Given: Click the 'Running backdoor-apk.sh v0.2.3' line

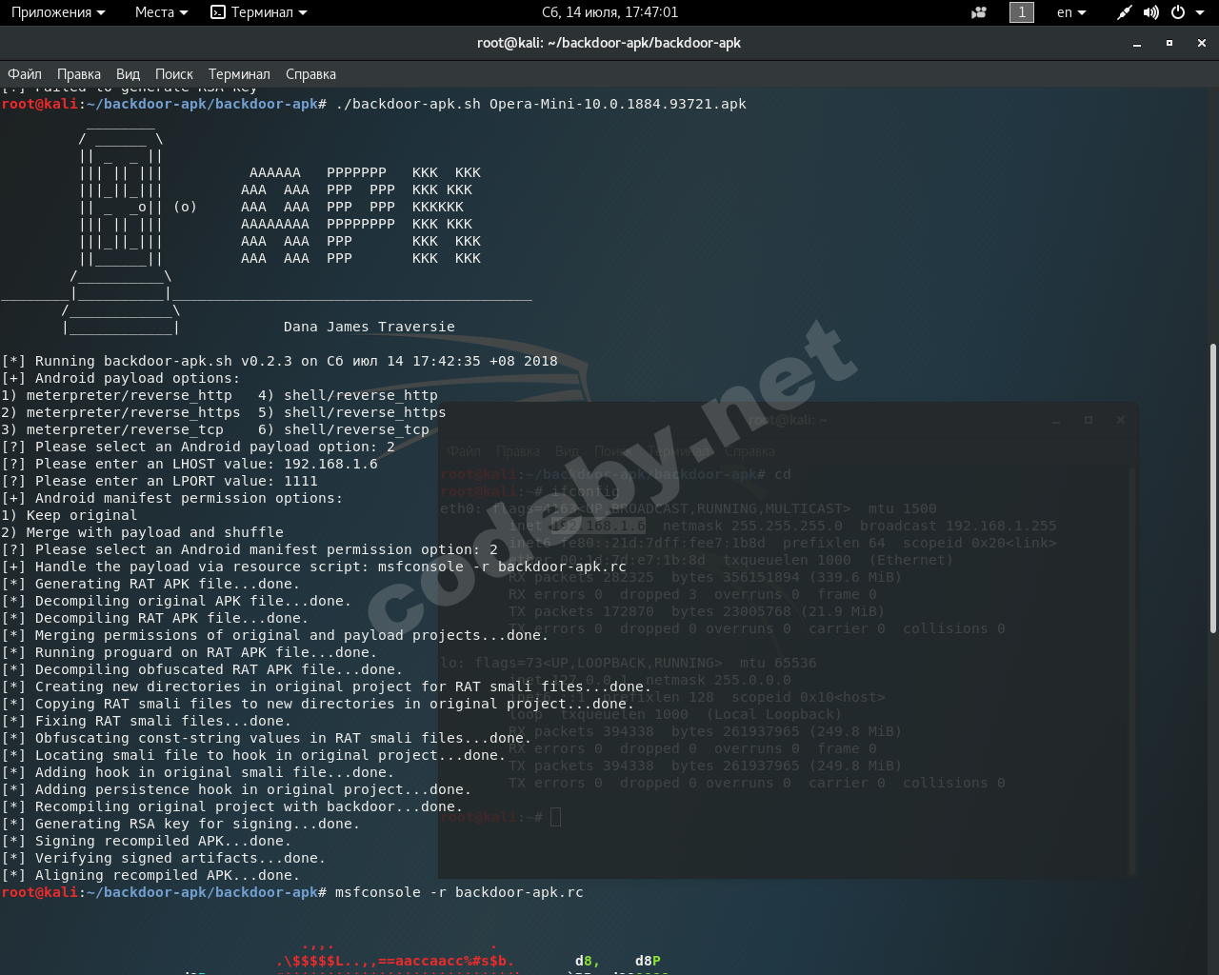Looking at the screenshot, I should pyautogui.click(x=279, y=361).
